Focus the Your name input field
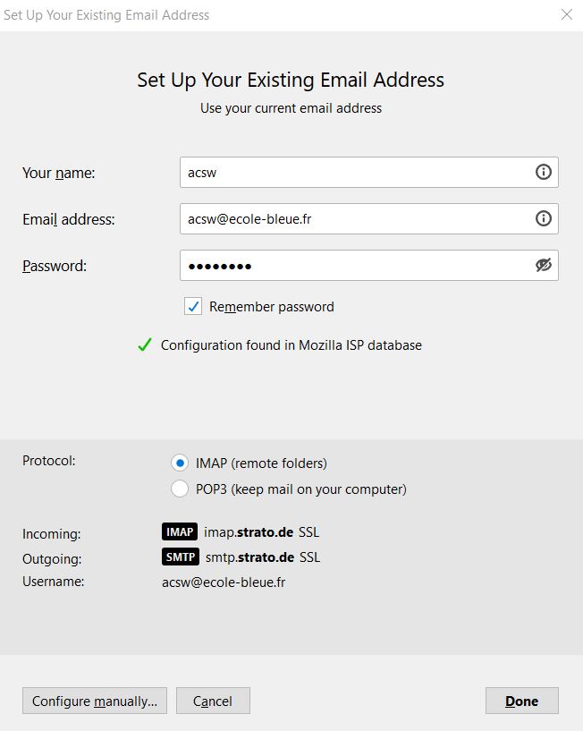 click(369, 173)
